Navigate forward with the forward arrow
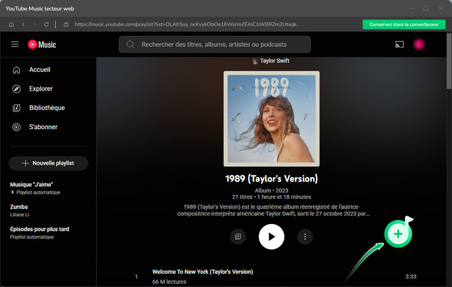Image resolution: width=452 pixels, height=287 pixels. 35,24
